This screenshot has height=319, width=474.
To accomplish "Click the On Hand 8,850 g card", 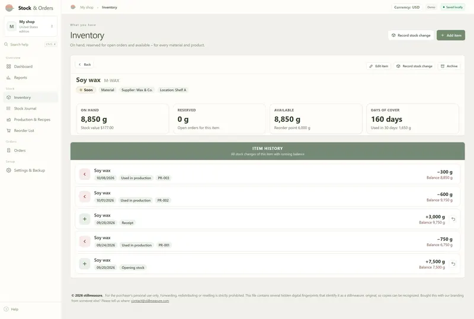I will click(123, 119).
